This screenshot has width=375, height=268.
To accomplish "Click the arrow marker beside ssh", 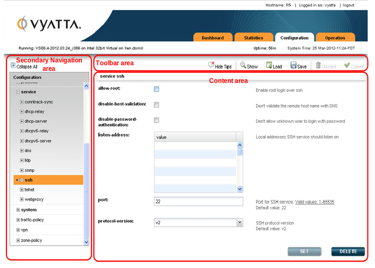I will click(17, 180).
